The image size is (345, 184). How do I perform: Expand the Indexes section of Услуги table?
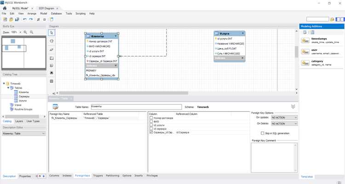(242, 58)
